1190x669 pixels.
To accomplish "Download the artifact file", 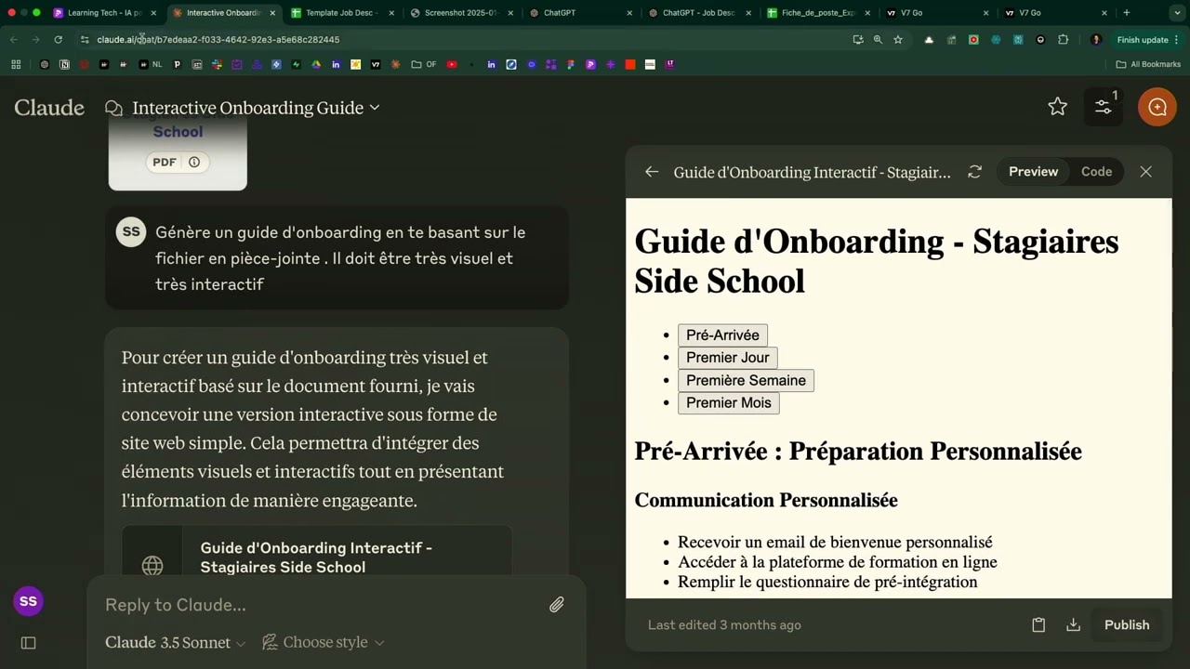I will click(x=1073, y=625).
